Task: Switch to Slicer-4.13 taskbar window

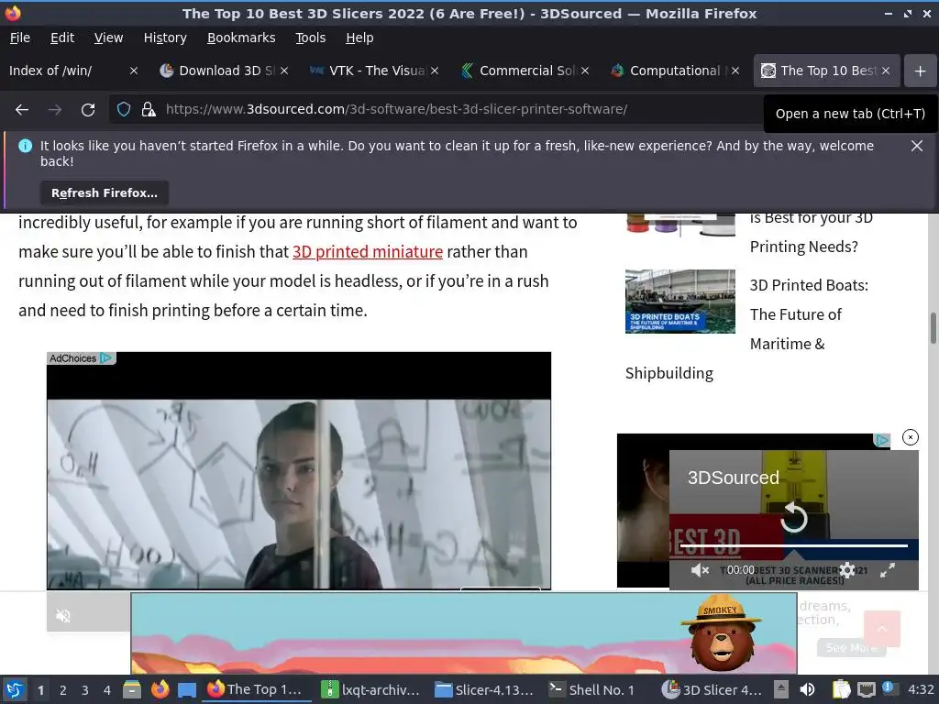Action: point(484,689)
